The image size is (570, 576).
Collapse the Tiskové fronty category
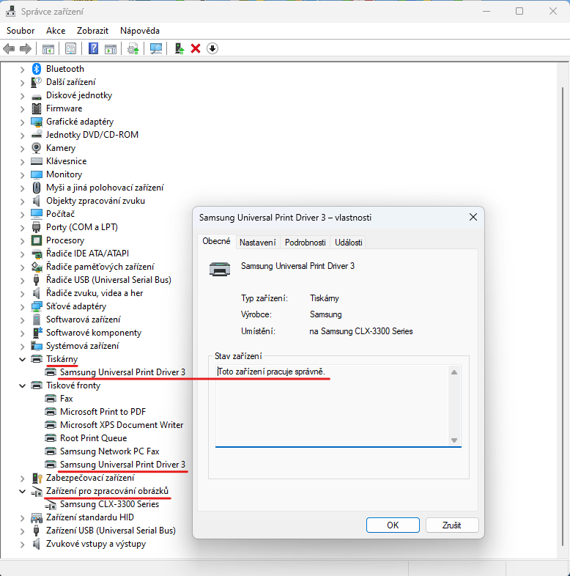coord(22,385)
